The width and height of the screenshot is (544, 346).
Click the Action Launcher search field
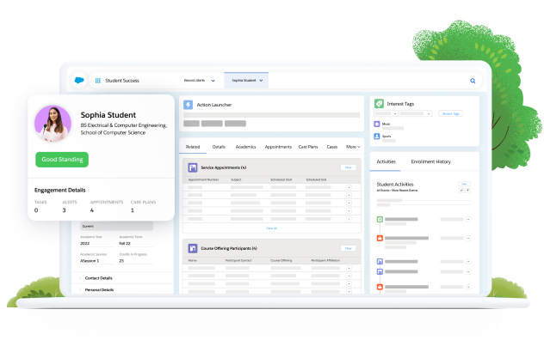272,115
